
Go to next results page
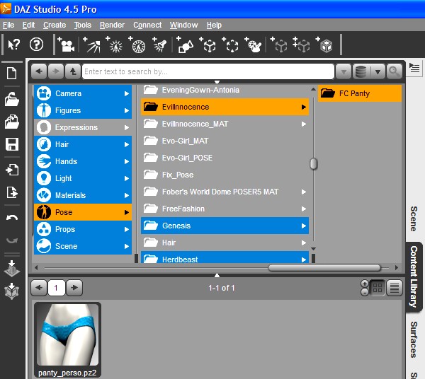tap(74, 288)
